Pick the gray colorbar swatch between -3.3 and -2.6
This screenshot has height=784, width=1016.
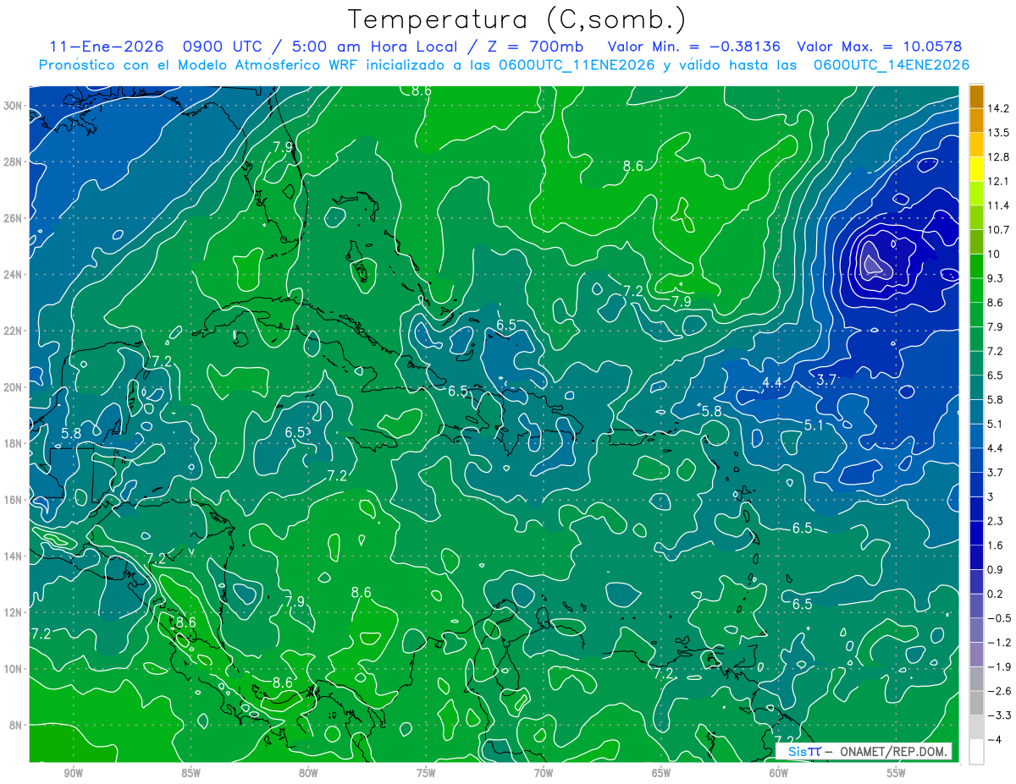click(976, 703)
